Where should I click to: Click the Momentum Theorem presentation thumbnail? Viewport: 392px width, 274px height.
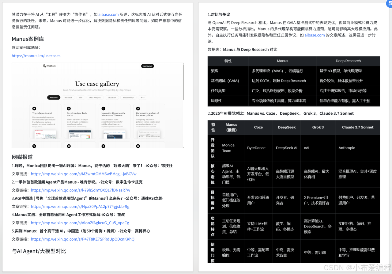115,134
